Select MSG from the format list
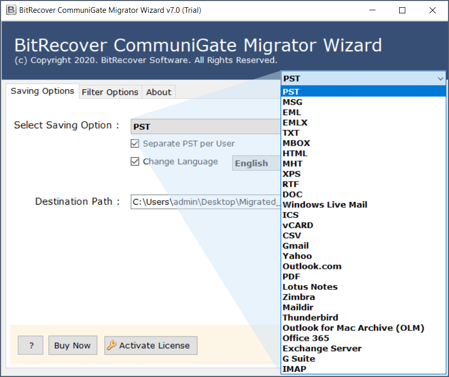449x377 pixels. point(363,102)
